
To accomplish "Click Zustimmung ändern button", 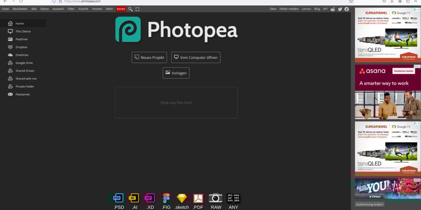I will point(369,204).
